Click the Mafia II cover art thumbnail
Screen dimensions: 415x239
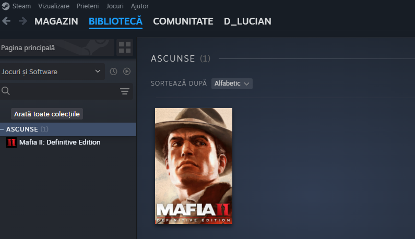pyautogui.click(x=193, y=166)
